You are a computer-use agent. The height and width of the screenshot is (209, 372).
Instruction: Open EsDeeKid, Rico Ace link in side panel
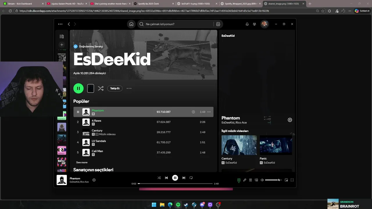234,123
